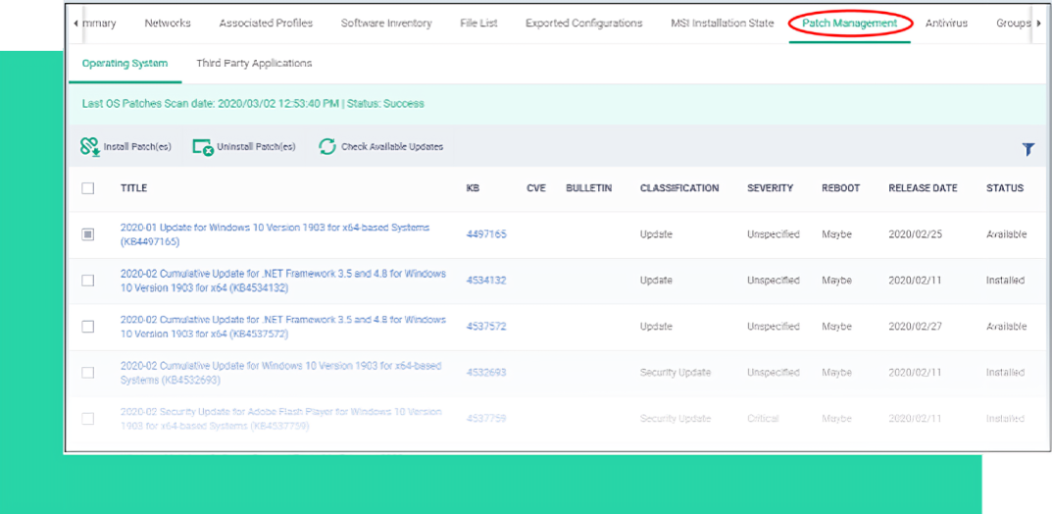
Task: Open the Groups tab
Action: [1013, 23]
